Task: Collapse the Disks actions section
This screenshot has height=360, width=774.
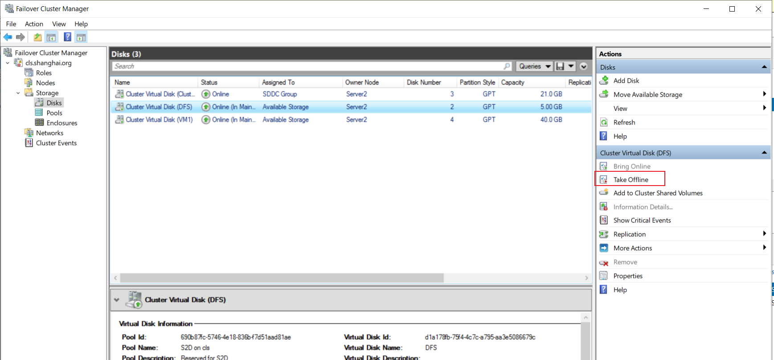Action: pyautogui.click(x=764, y=67)
